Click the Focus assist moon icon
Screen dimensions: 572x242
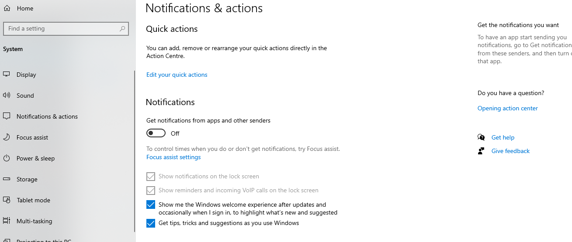7,137
